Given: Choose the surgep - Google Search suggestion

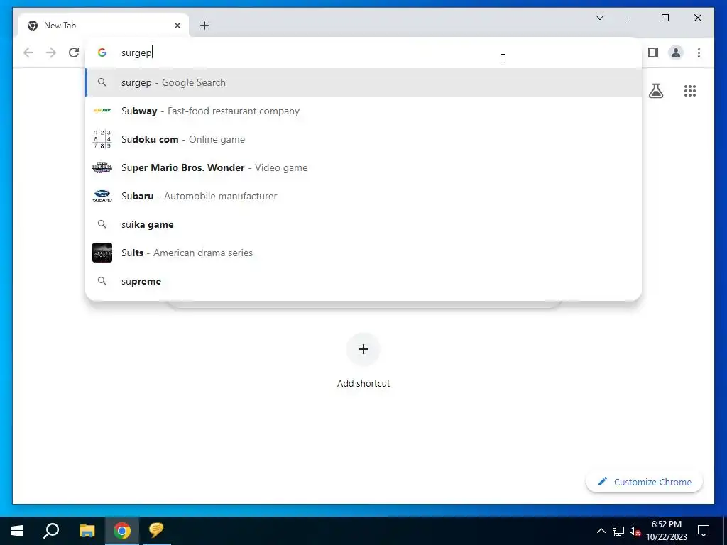Looking at the screenshot, I should click(x=363, y=82).
